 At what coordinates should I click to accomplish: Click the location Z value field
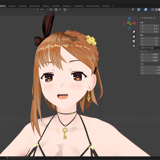click(x=150, y=32)
